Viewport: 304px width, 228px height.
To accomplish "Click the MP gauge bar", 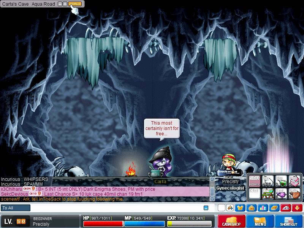I will point(144,224).
